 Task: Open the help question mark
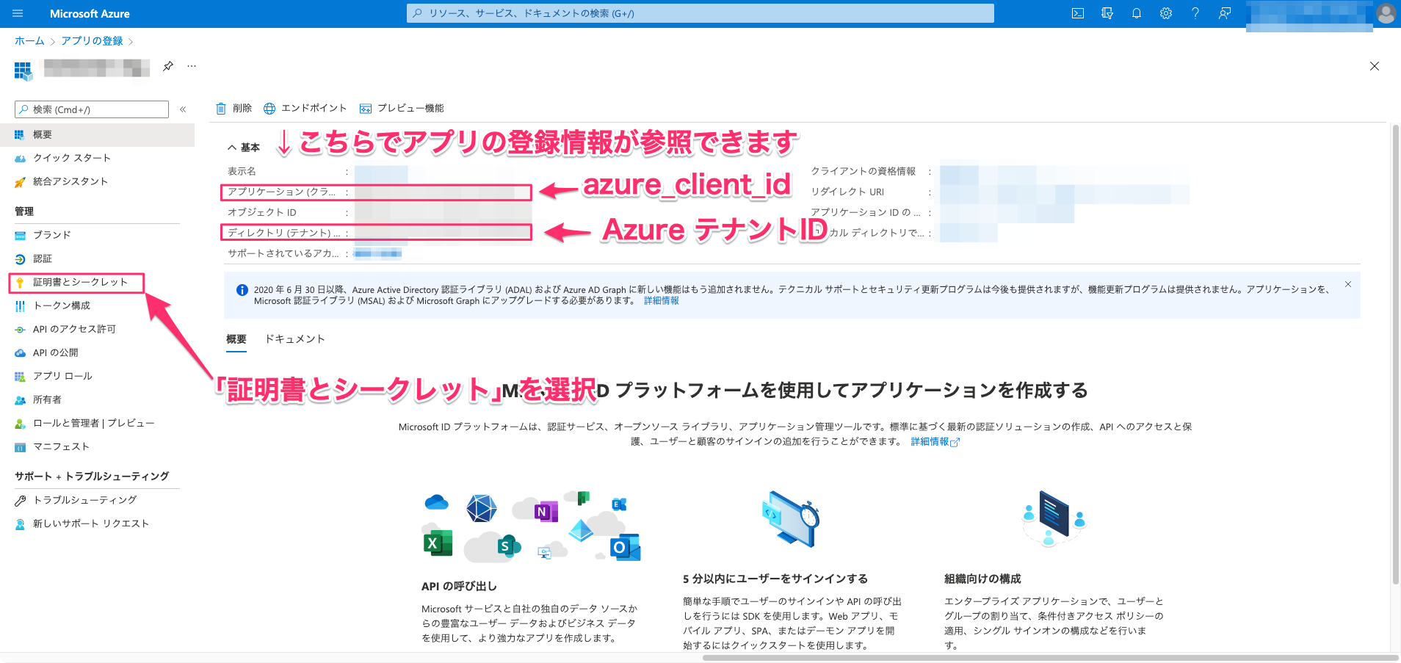[1195, 13]
